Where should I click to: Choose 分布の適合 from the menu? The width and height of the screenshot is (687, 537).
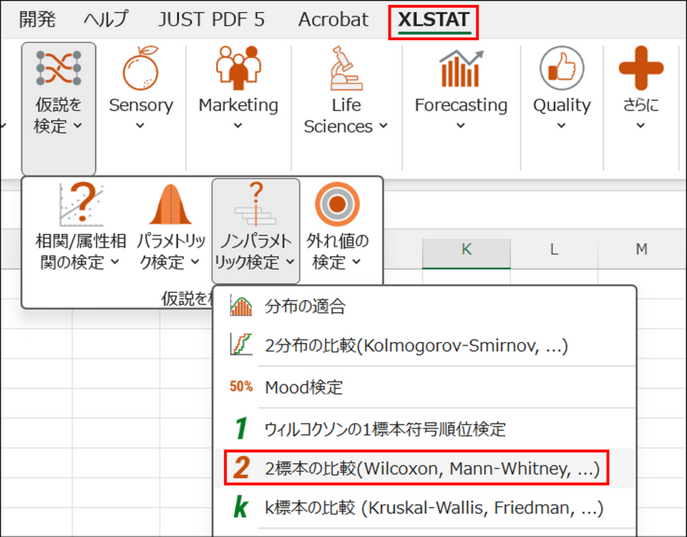[x=305, y=307]
